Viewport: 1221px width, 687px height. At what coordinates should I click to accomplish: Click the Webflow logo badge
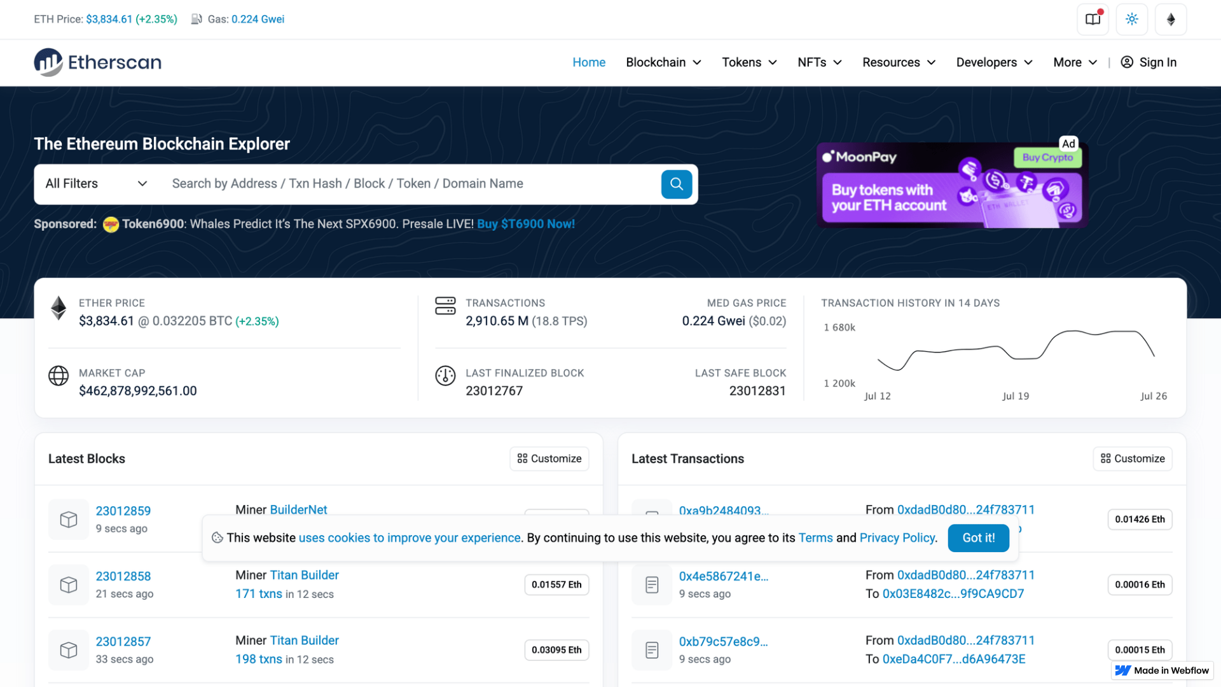(x=1162, y=670)
